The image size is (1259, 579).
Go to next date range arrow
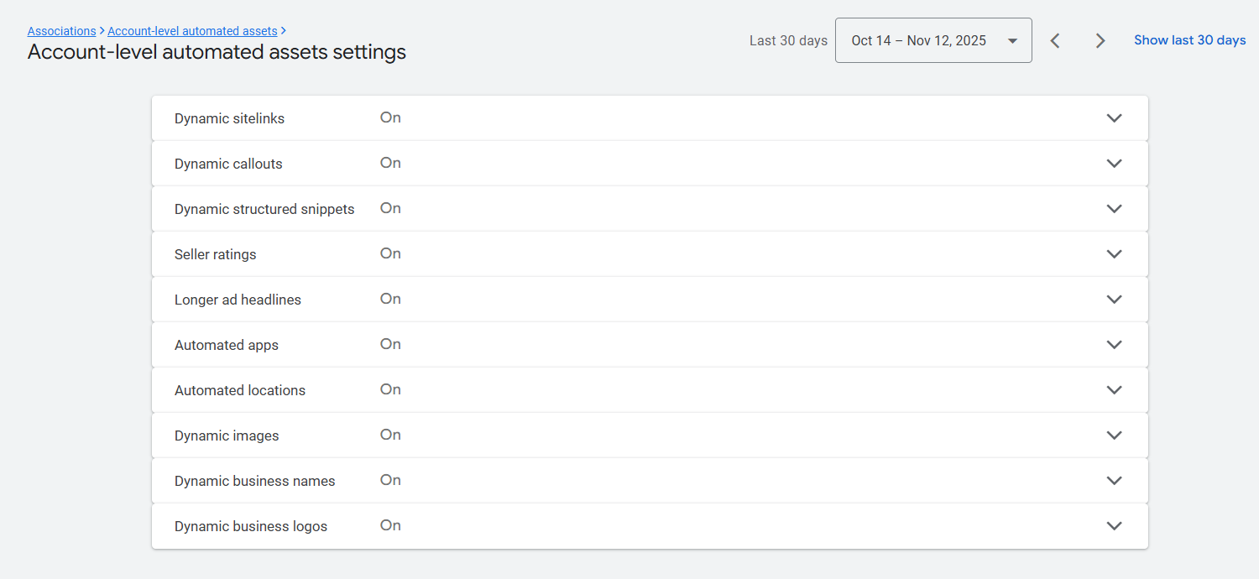(x=1100, y=40)
